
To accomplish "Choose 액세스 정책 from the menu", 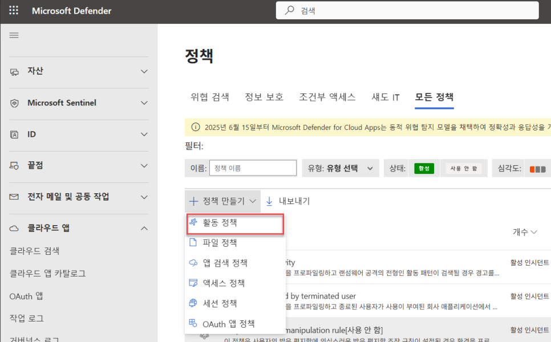I will [x=235, y=283].
